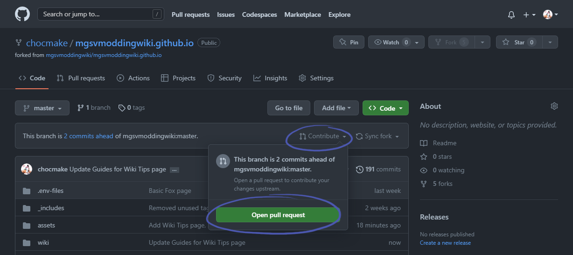Click the slash shortcut key icon in search
This screenshot has height=255, width=573.
point(157,14)
